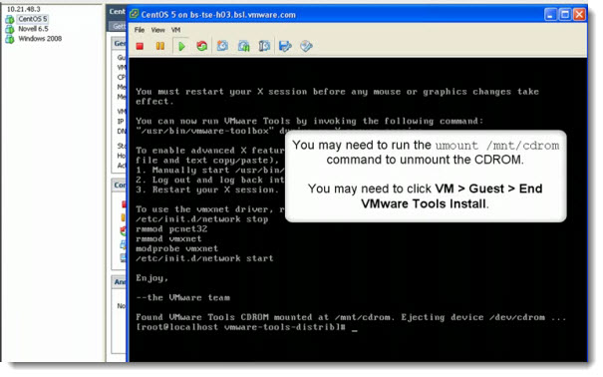Click the "rmmod vmxnet" console line
This screenshot has width=603, height=377.
pos(168,239)
